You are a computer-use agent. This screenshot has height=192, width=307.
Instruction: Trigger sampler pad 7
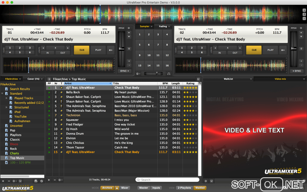point(158,45)
